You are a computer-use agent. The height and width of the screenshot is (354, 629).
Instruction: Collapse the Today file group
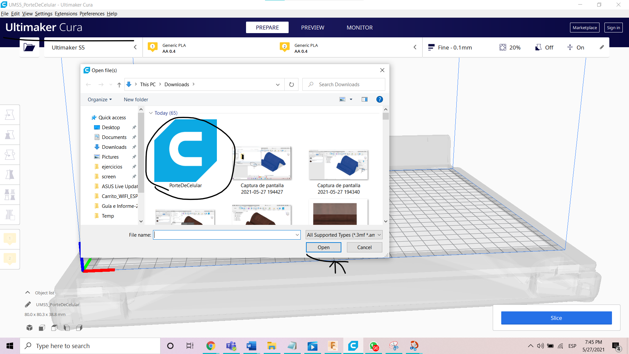coord(151,113)
